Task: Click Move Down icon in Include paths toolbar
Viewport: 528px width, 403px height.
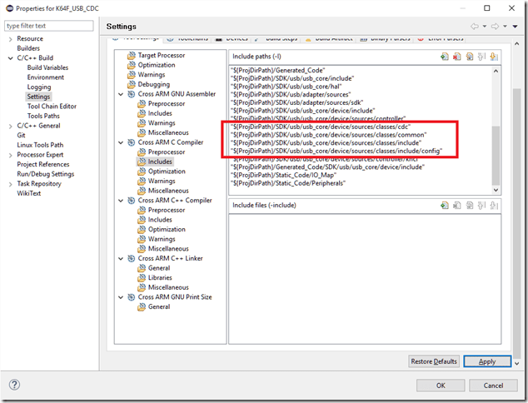Action: pos(494,57)
